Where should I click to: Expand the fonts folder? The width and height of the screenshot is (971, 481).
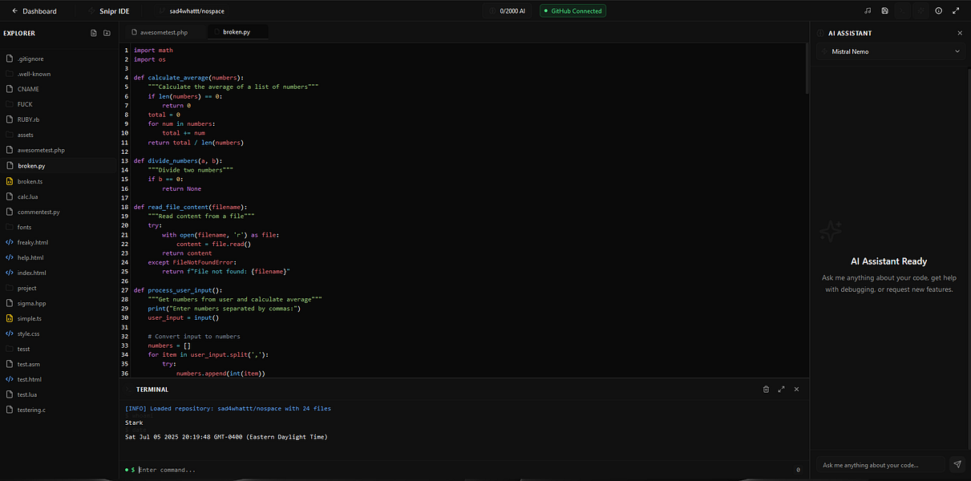[x=59, y=227]
